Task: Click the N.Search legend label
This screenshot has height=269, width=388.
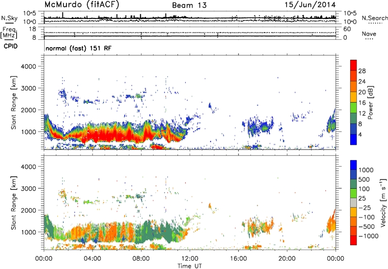Action: point(375,18)
